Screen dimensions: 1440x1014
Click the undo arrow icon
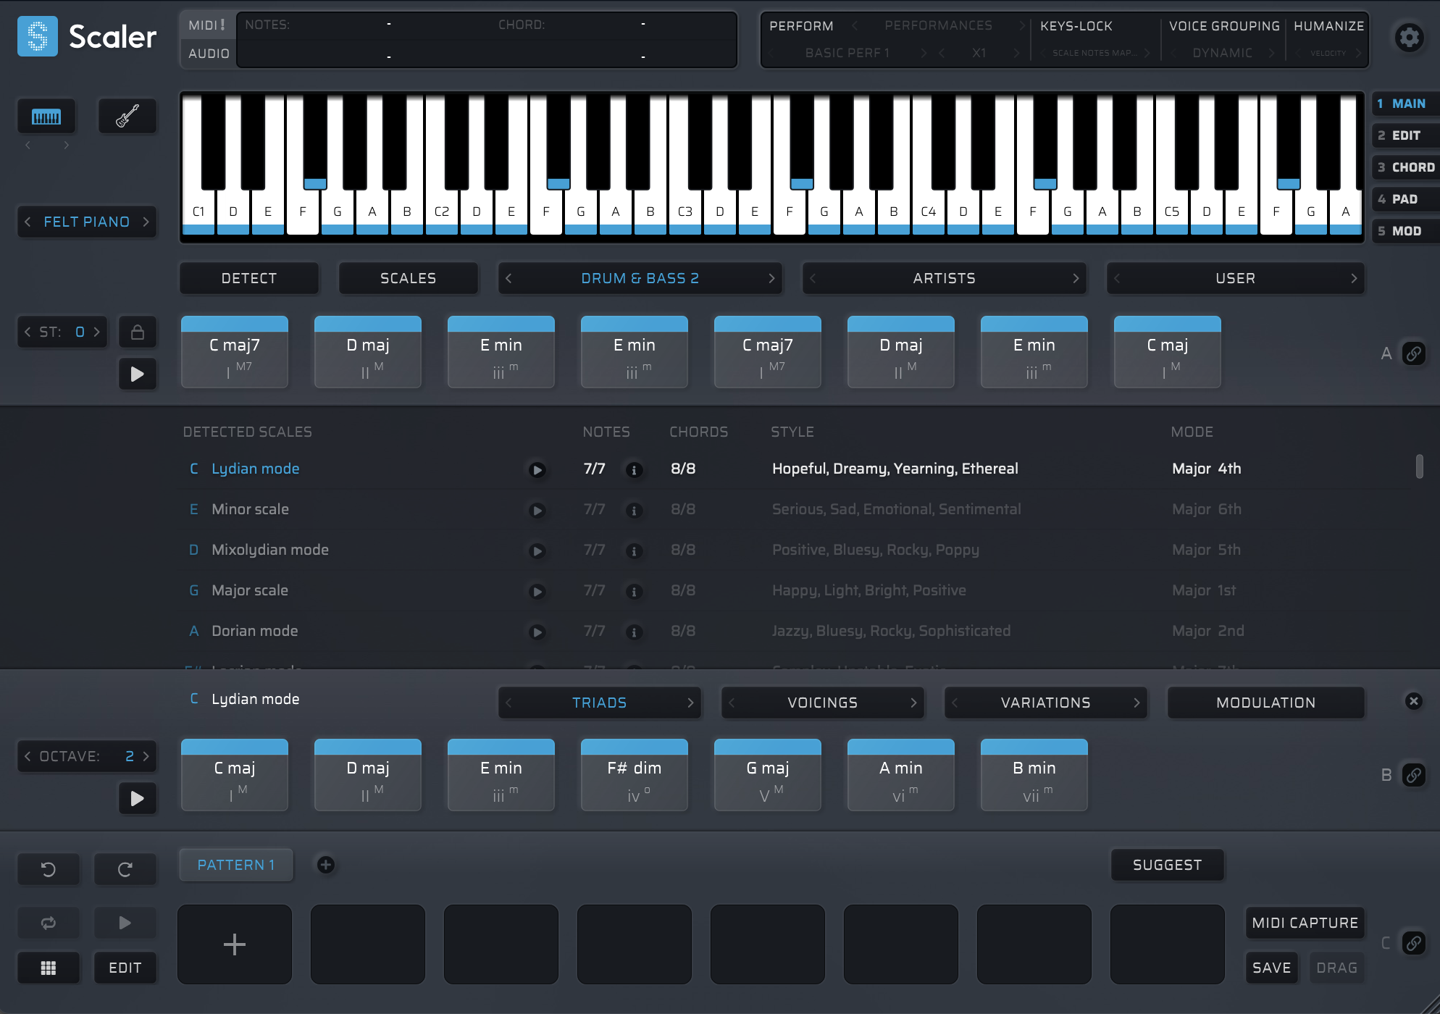(x=49, y=869)
